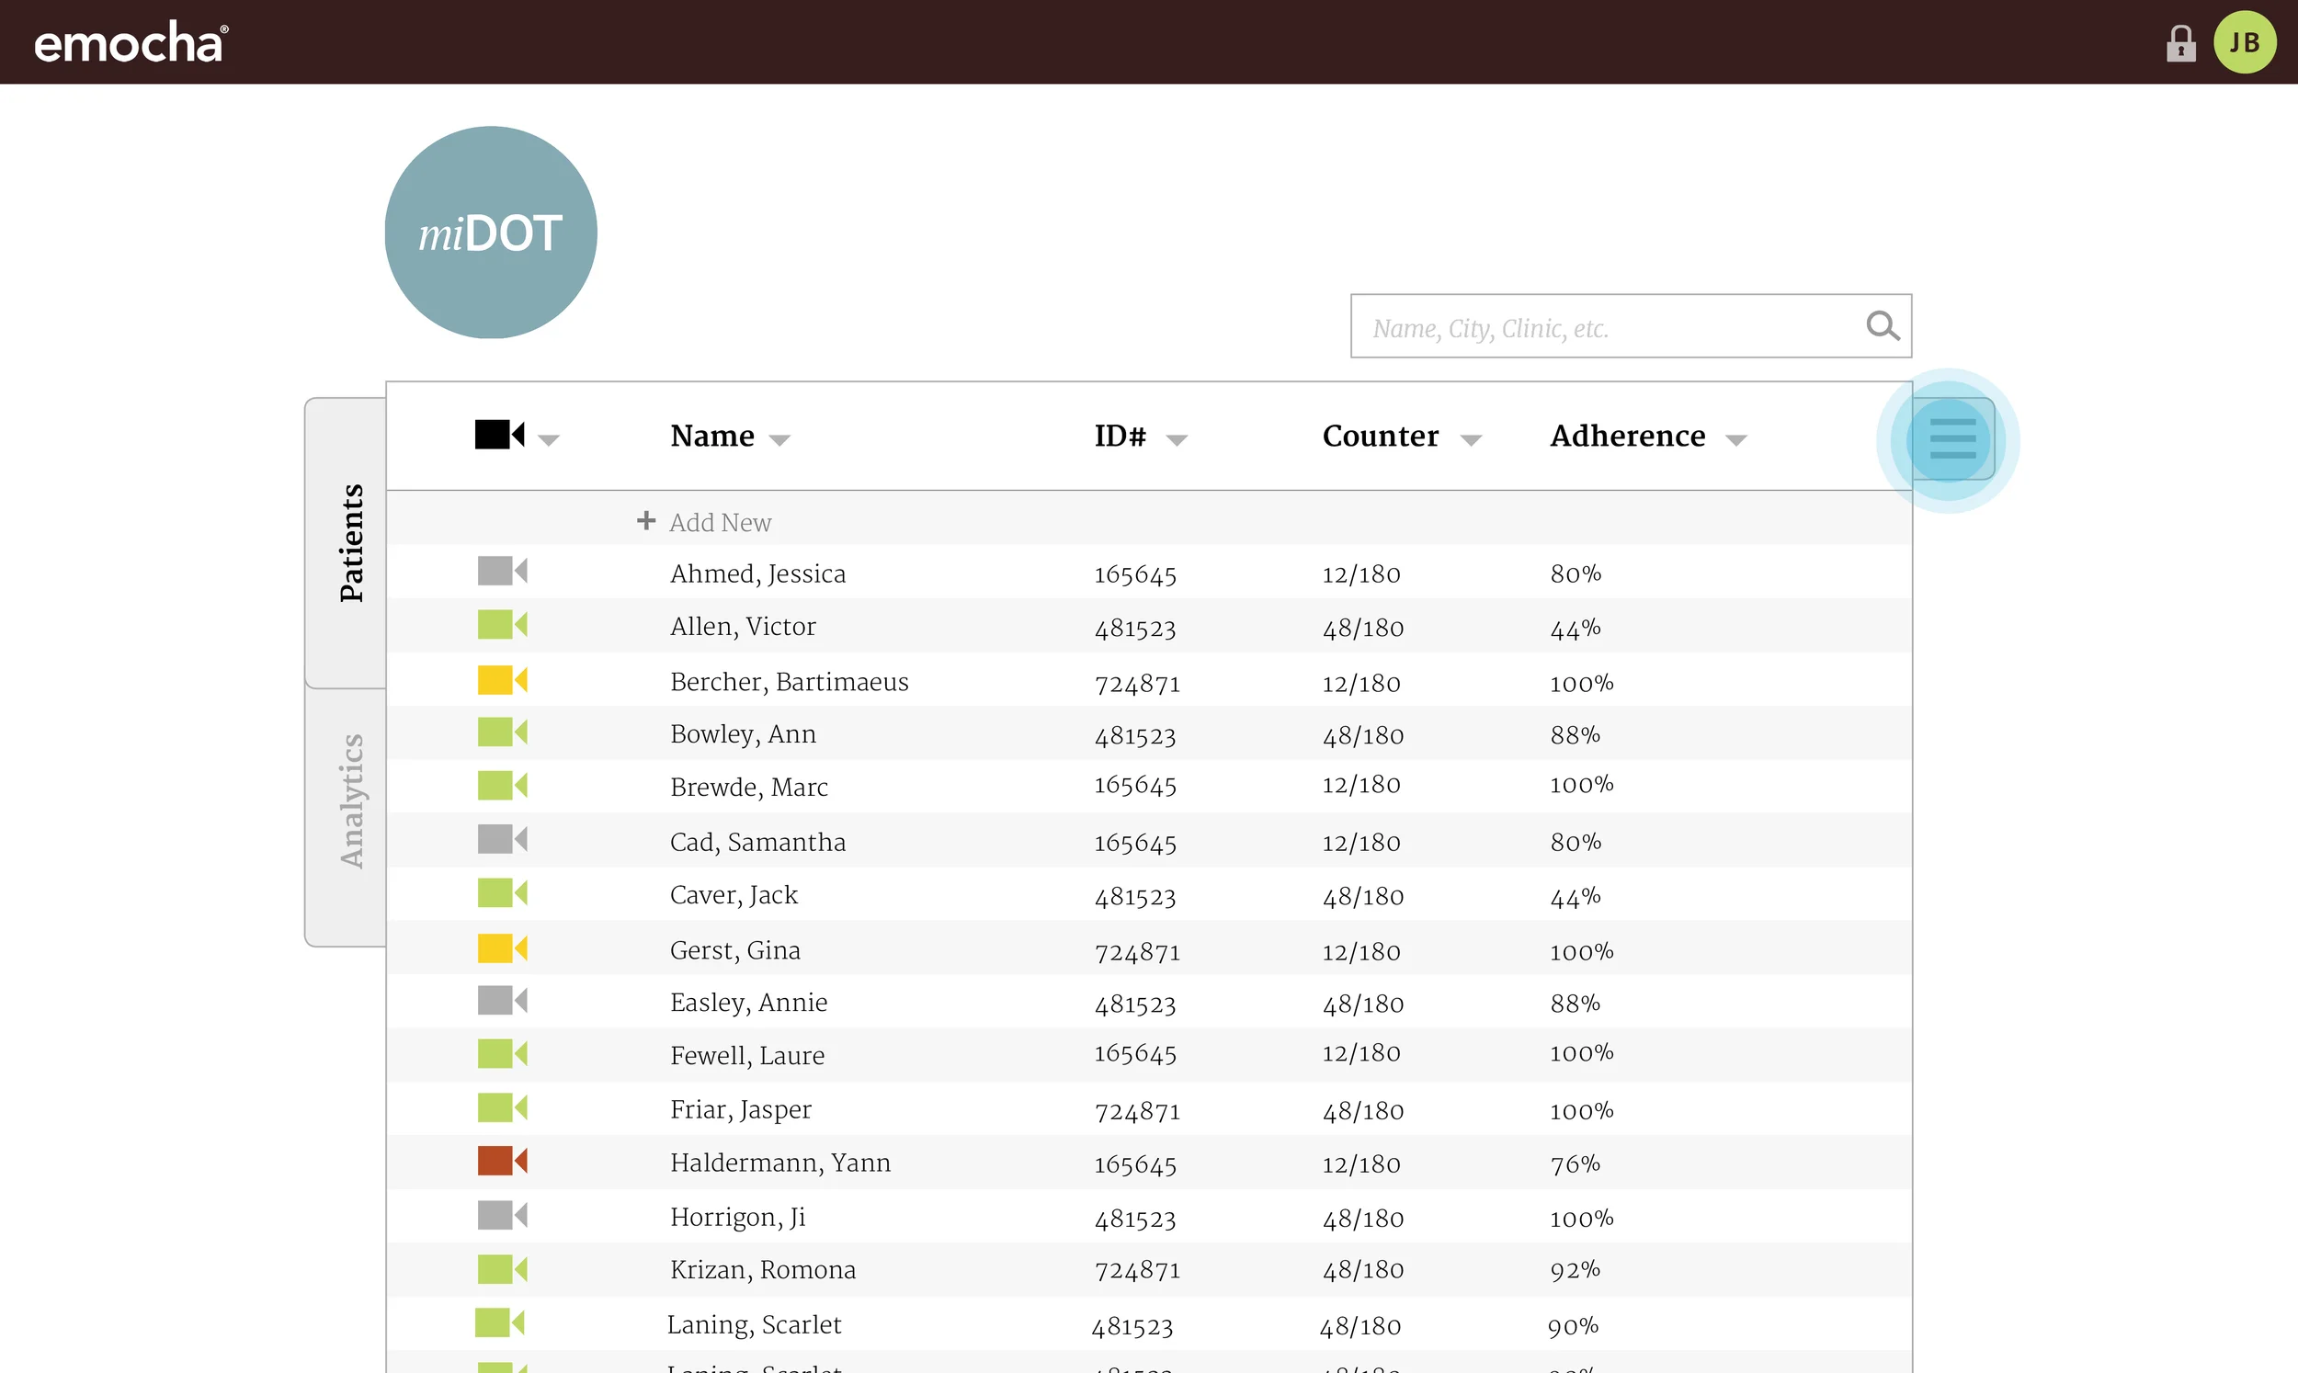Image resolution: width=2298 pixels, height=1373 pixels.
Task: Open the Name column sort dropdown
Action: (x=779, y=440)
